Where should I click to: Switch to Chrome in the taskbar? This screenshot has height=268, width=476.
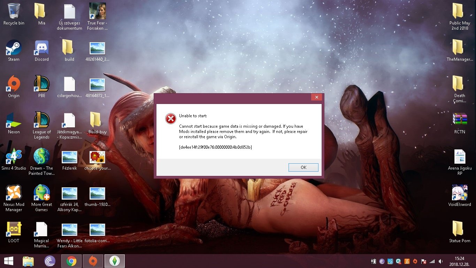pos(71,261)
